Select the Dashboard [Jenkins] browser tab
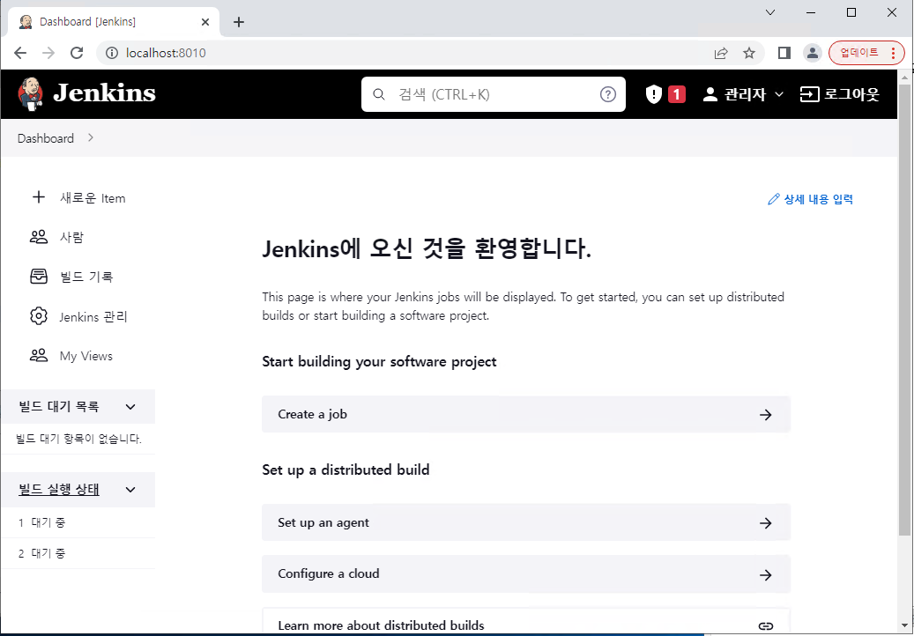The height and width of the screenshot is (636, 914). pyautogui.click(x=114, y=22)
